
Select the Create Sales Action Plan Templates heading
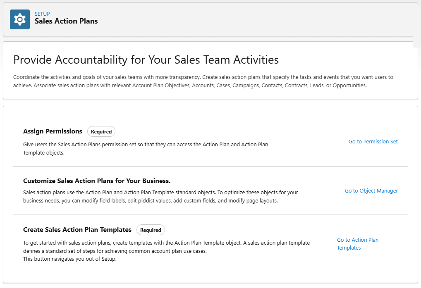tap(77, 230)
